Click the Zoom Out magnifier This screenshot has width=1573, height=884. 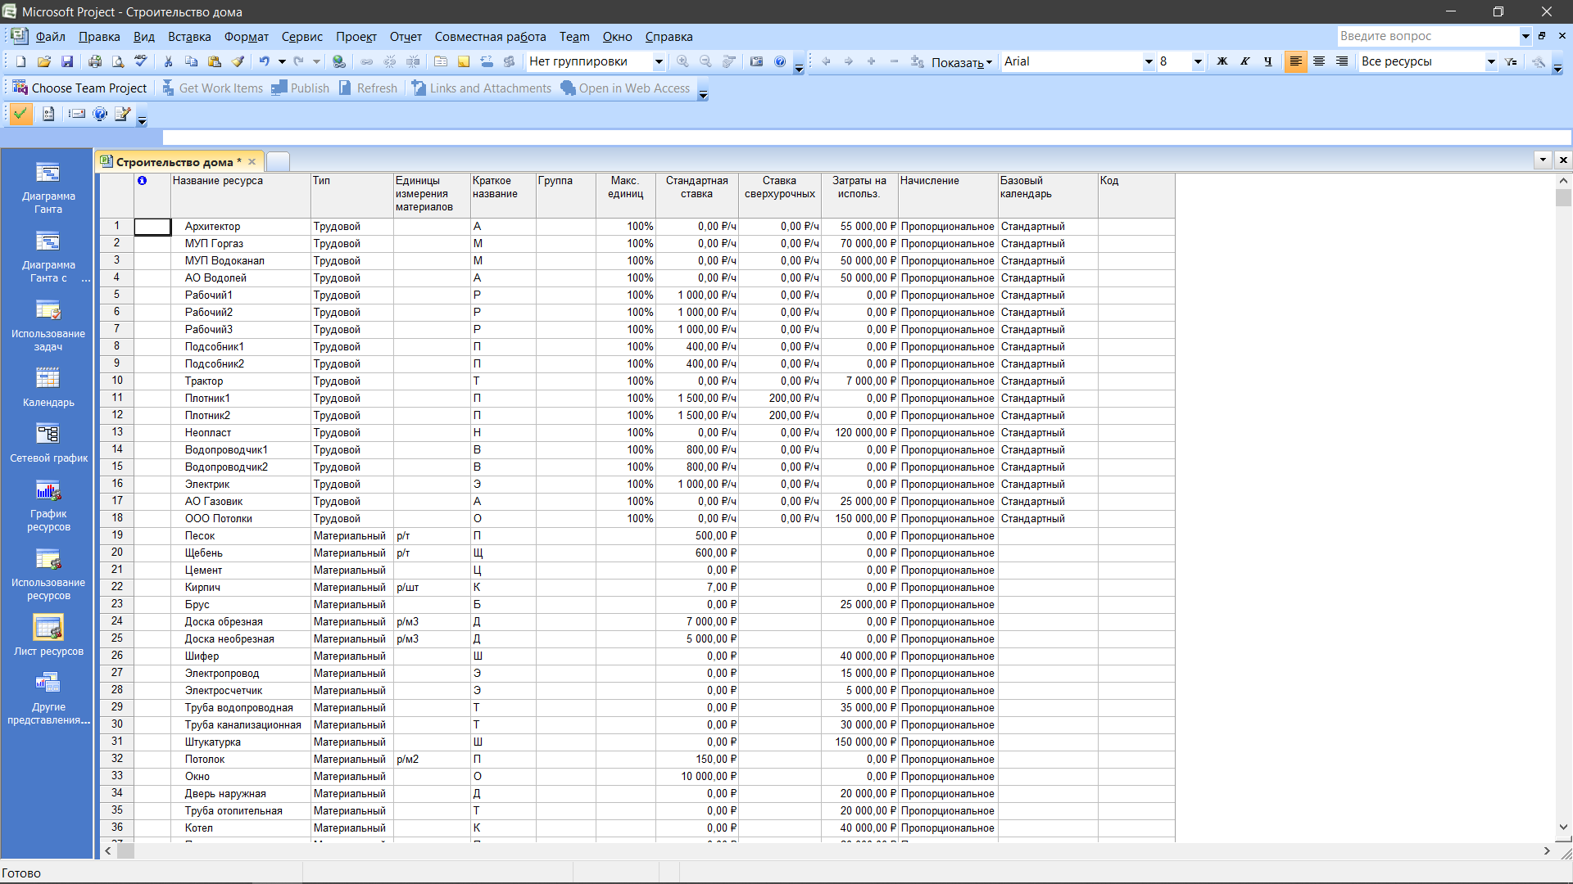tap(705, 61)
